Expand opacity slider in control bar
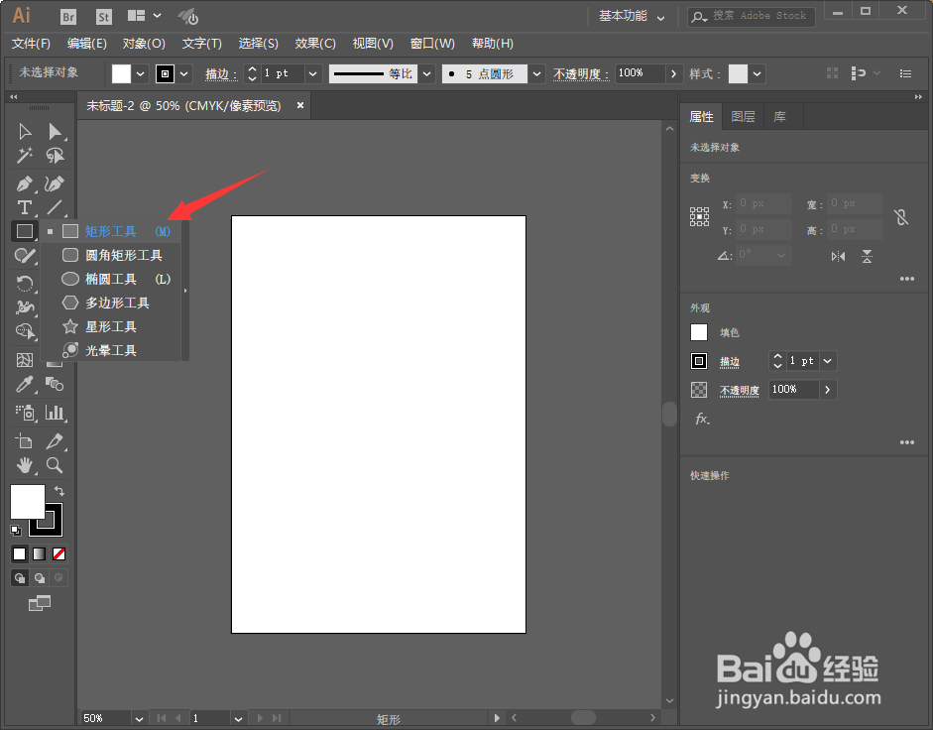 673,73
